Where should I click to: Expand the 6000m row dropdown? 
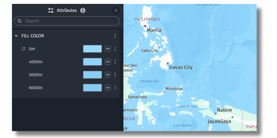click(x=108, y=88)
